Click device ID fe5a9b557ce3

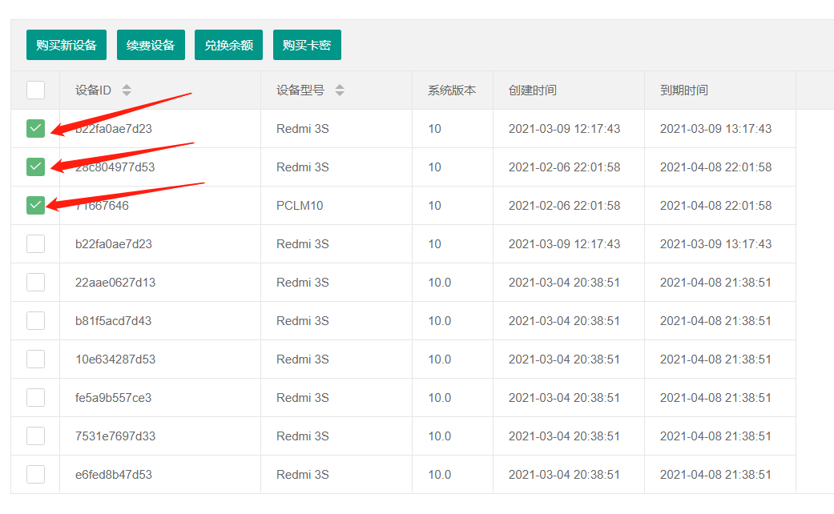[113, 398]
